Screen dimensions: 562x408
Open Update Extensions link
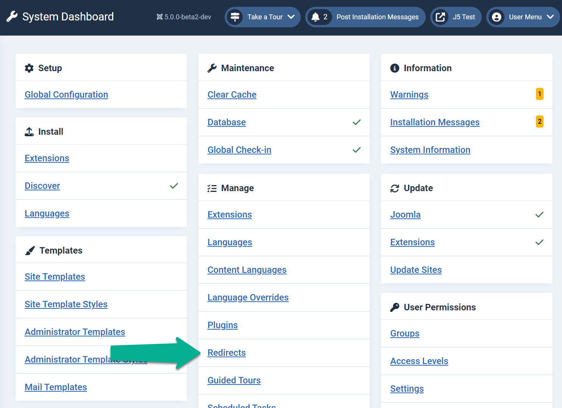tap(412, 242)
